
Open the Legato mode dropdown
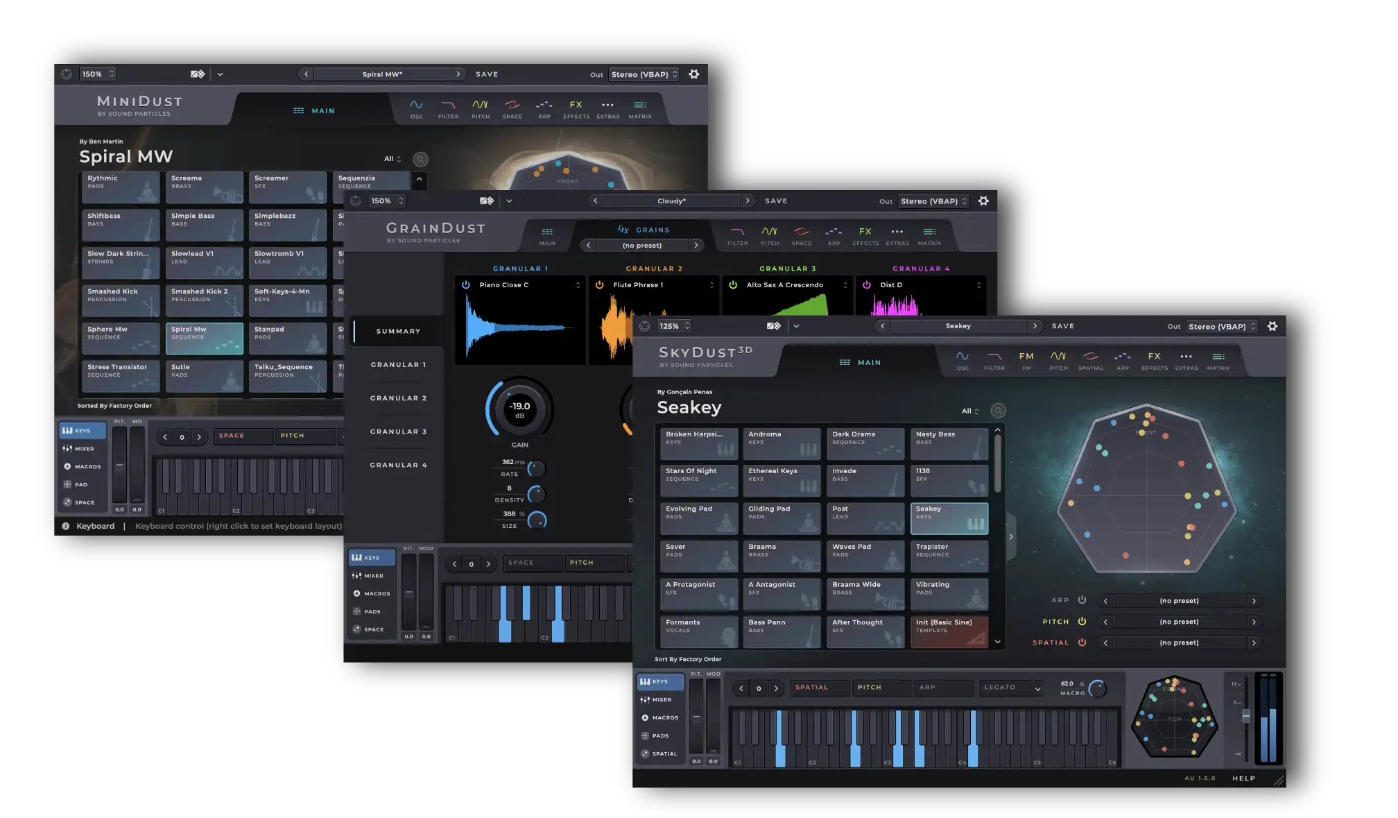pyautogui.click(x=1012, y=688)
